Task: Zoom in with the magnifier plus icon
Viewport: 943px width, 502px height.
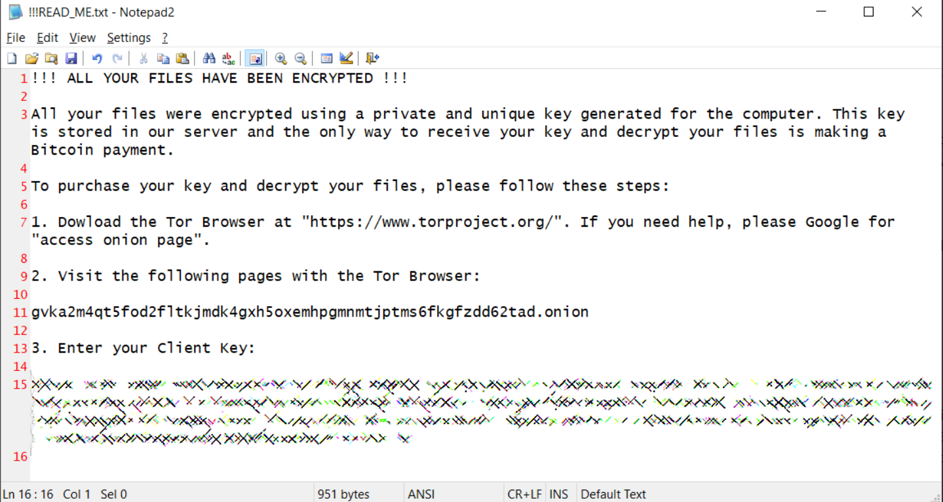Action: pyautogui.click(x=281, y=59)
